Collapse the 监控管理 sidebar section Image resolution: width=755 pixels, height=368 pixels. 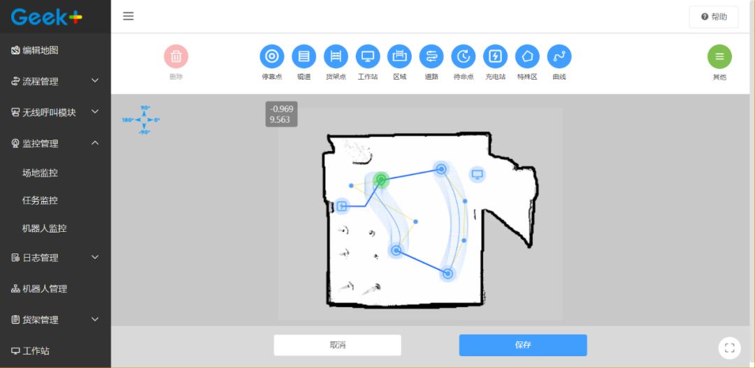point(55,143)
